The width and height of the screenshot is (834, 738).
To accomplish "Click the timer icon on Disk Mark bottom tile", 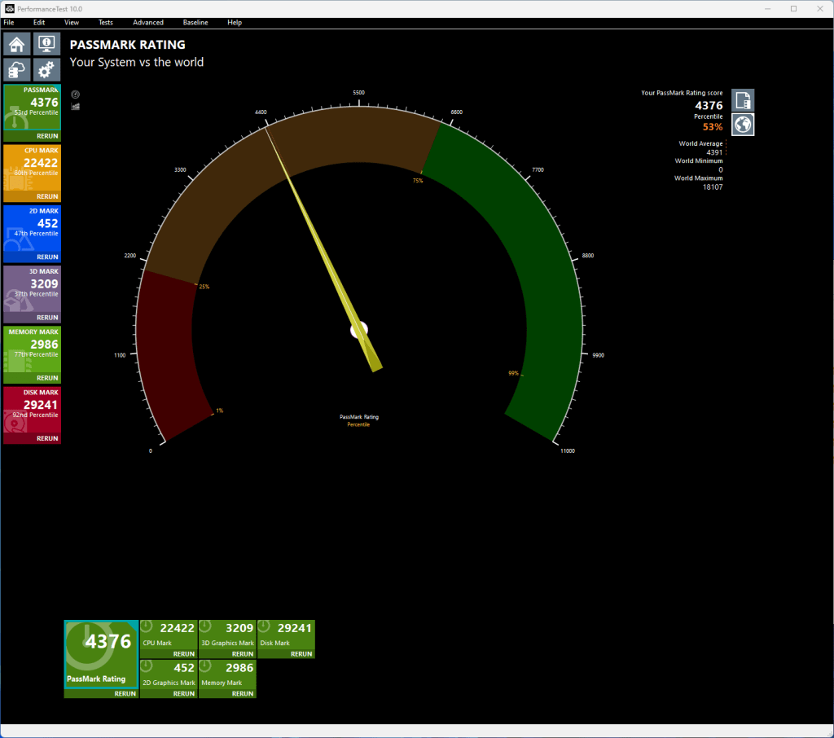I will [x=264, y=626].
